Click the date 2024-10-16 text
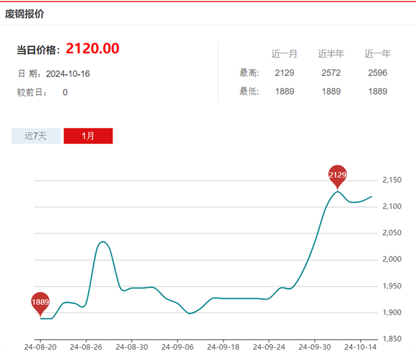Image resolution: width=416 pixels, height=352 pixels. [x=68, y=73]
